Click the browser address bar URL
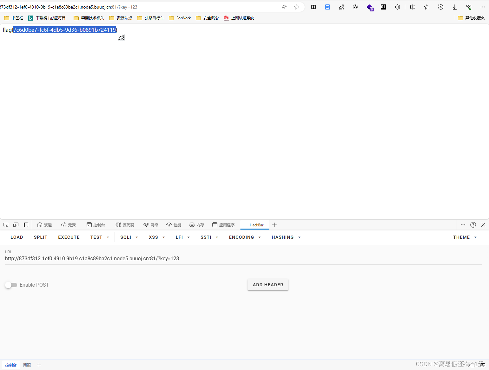Screen dimensions: 489x370 coord(69,7)
